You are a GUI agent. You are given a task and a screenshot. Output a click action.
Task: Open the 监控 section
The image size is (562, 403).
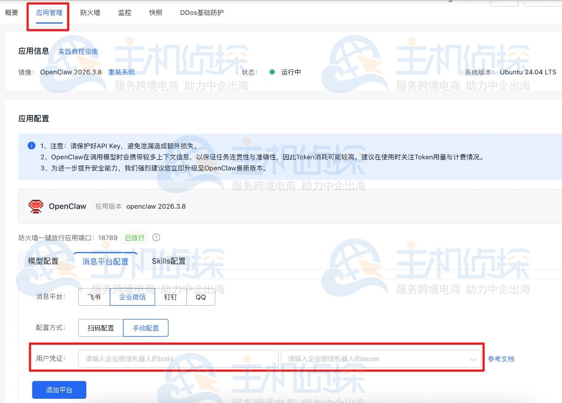click(124, 12)
